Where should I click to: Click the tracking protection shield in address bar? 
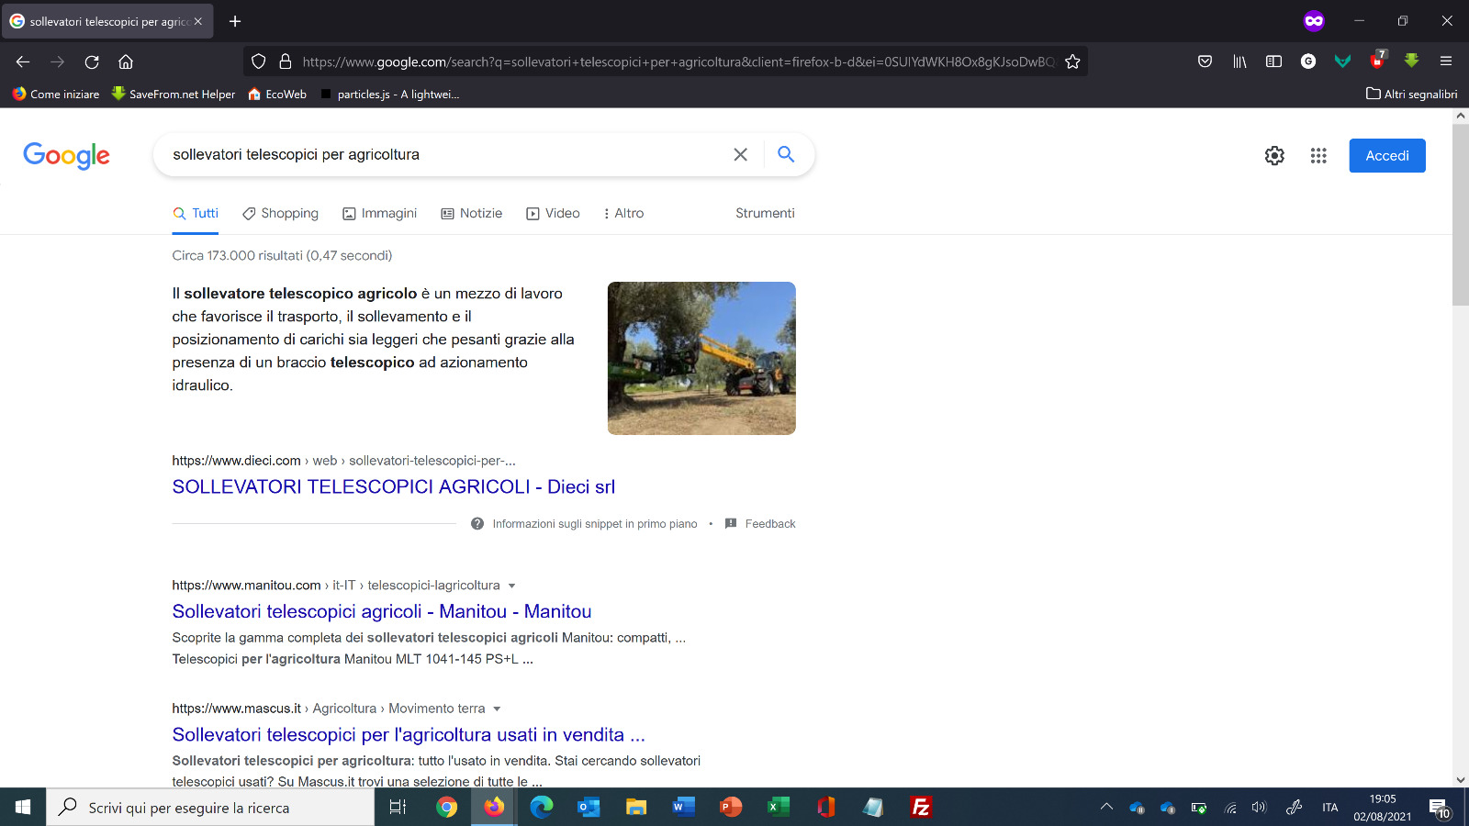pyautogui.click(x=258, y=61)
